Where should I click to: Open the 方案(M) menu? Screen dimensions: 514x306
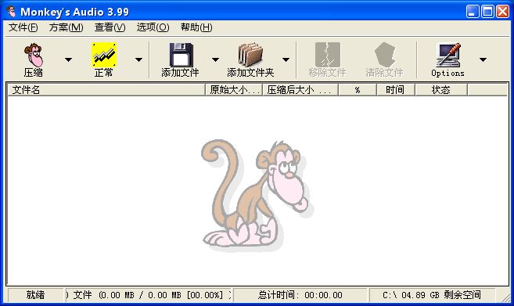(x=66, y=27)
